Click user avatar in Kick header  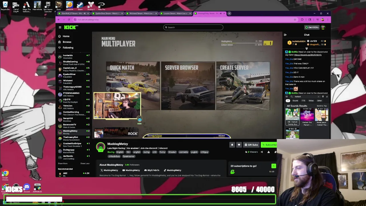(323, 27)
